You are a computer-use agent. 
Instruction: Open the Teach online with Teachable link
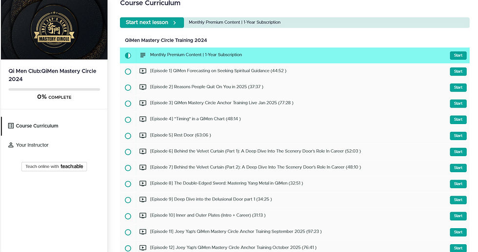click(x=54, y=166)
